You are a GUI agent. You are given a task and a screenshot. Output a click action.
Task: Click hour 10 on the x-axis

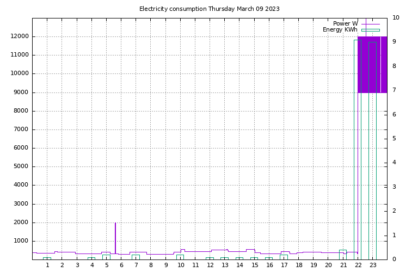pyautogui.click(x=181, y=265)
